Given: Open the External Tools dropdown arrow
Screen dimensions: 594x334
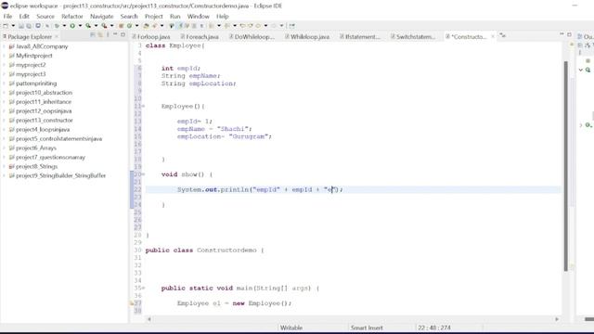Looking at the screenshot, I should [x=111, y=26].
